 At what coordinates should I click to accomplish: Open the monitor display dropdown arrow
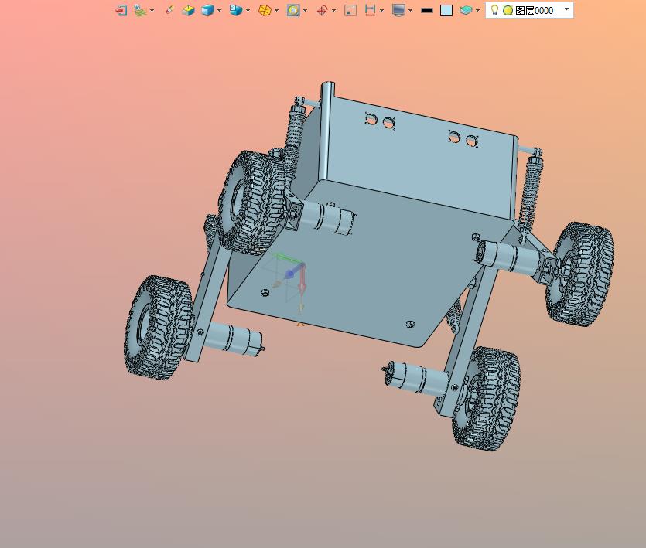point(410,10)
